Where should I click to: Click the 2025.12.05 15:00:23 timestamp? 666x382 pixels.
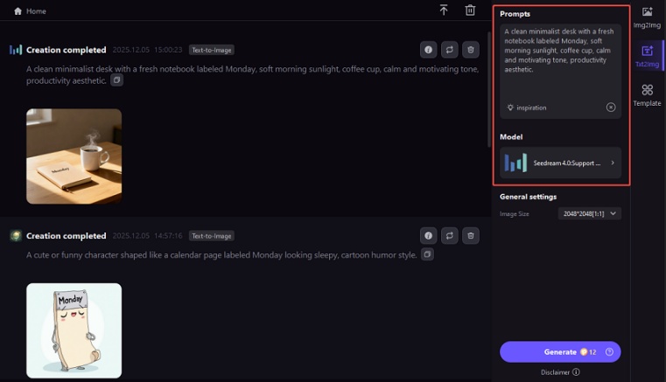pyautogui.click(x=147, y=50)
